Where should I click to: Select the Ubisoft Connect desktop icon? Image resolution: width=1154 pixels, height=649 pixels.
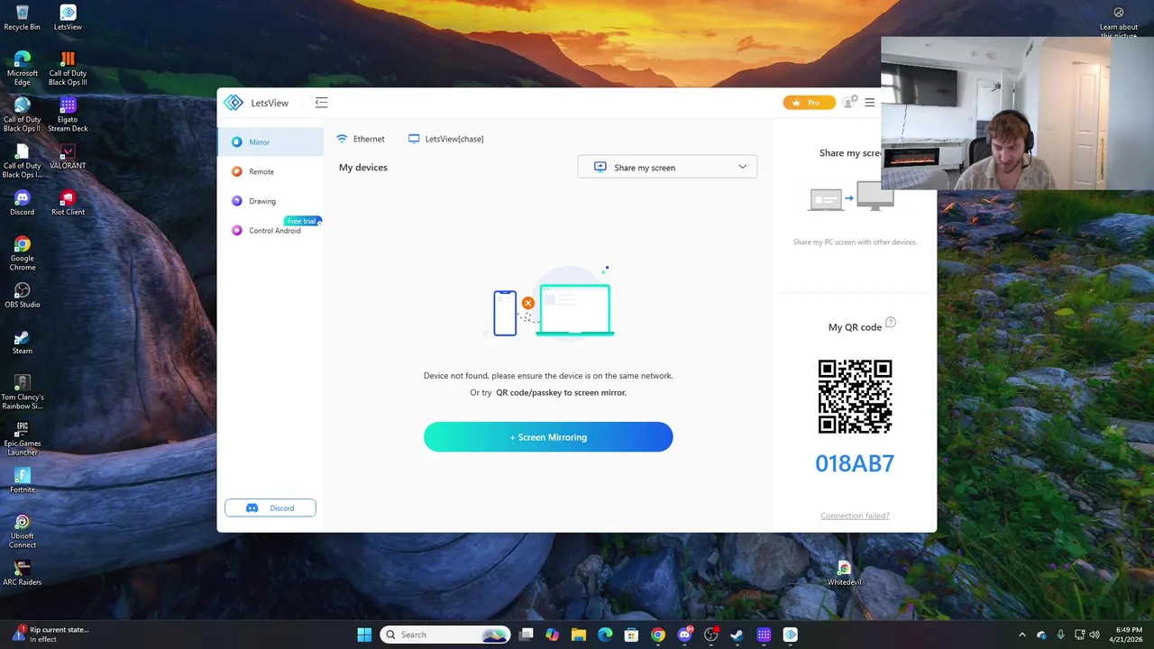pos(23,531)
